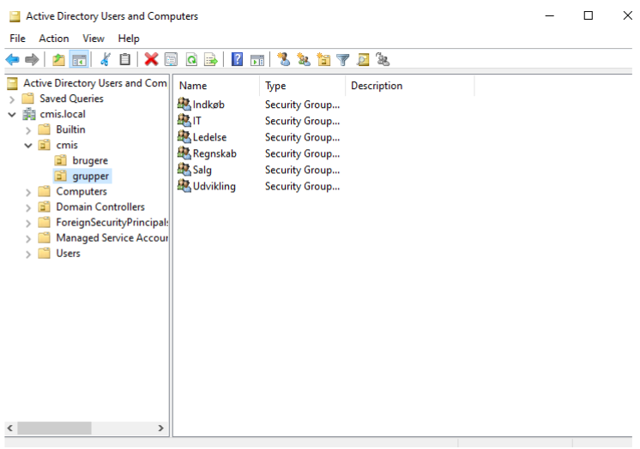Expand the Users container

28,254
